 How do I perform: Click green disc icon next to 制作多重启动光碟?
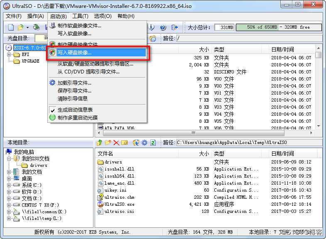(52, 117)
